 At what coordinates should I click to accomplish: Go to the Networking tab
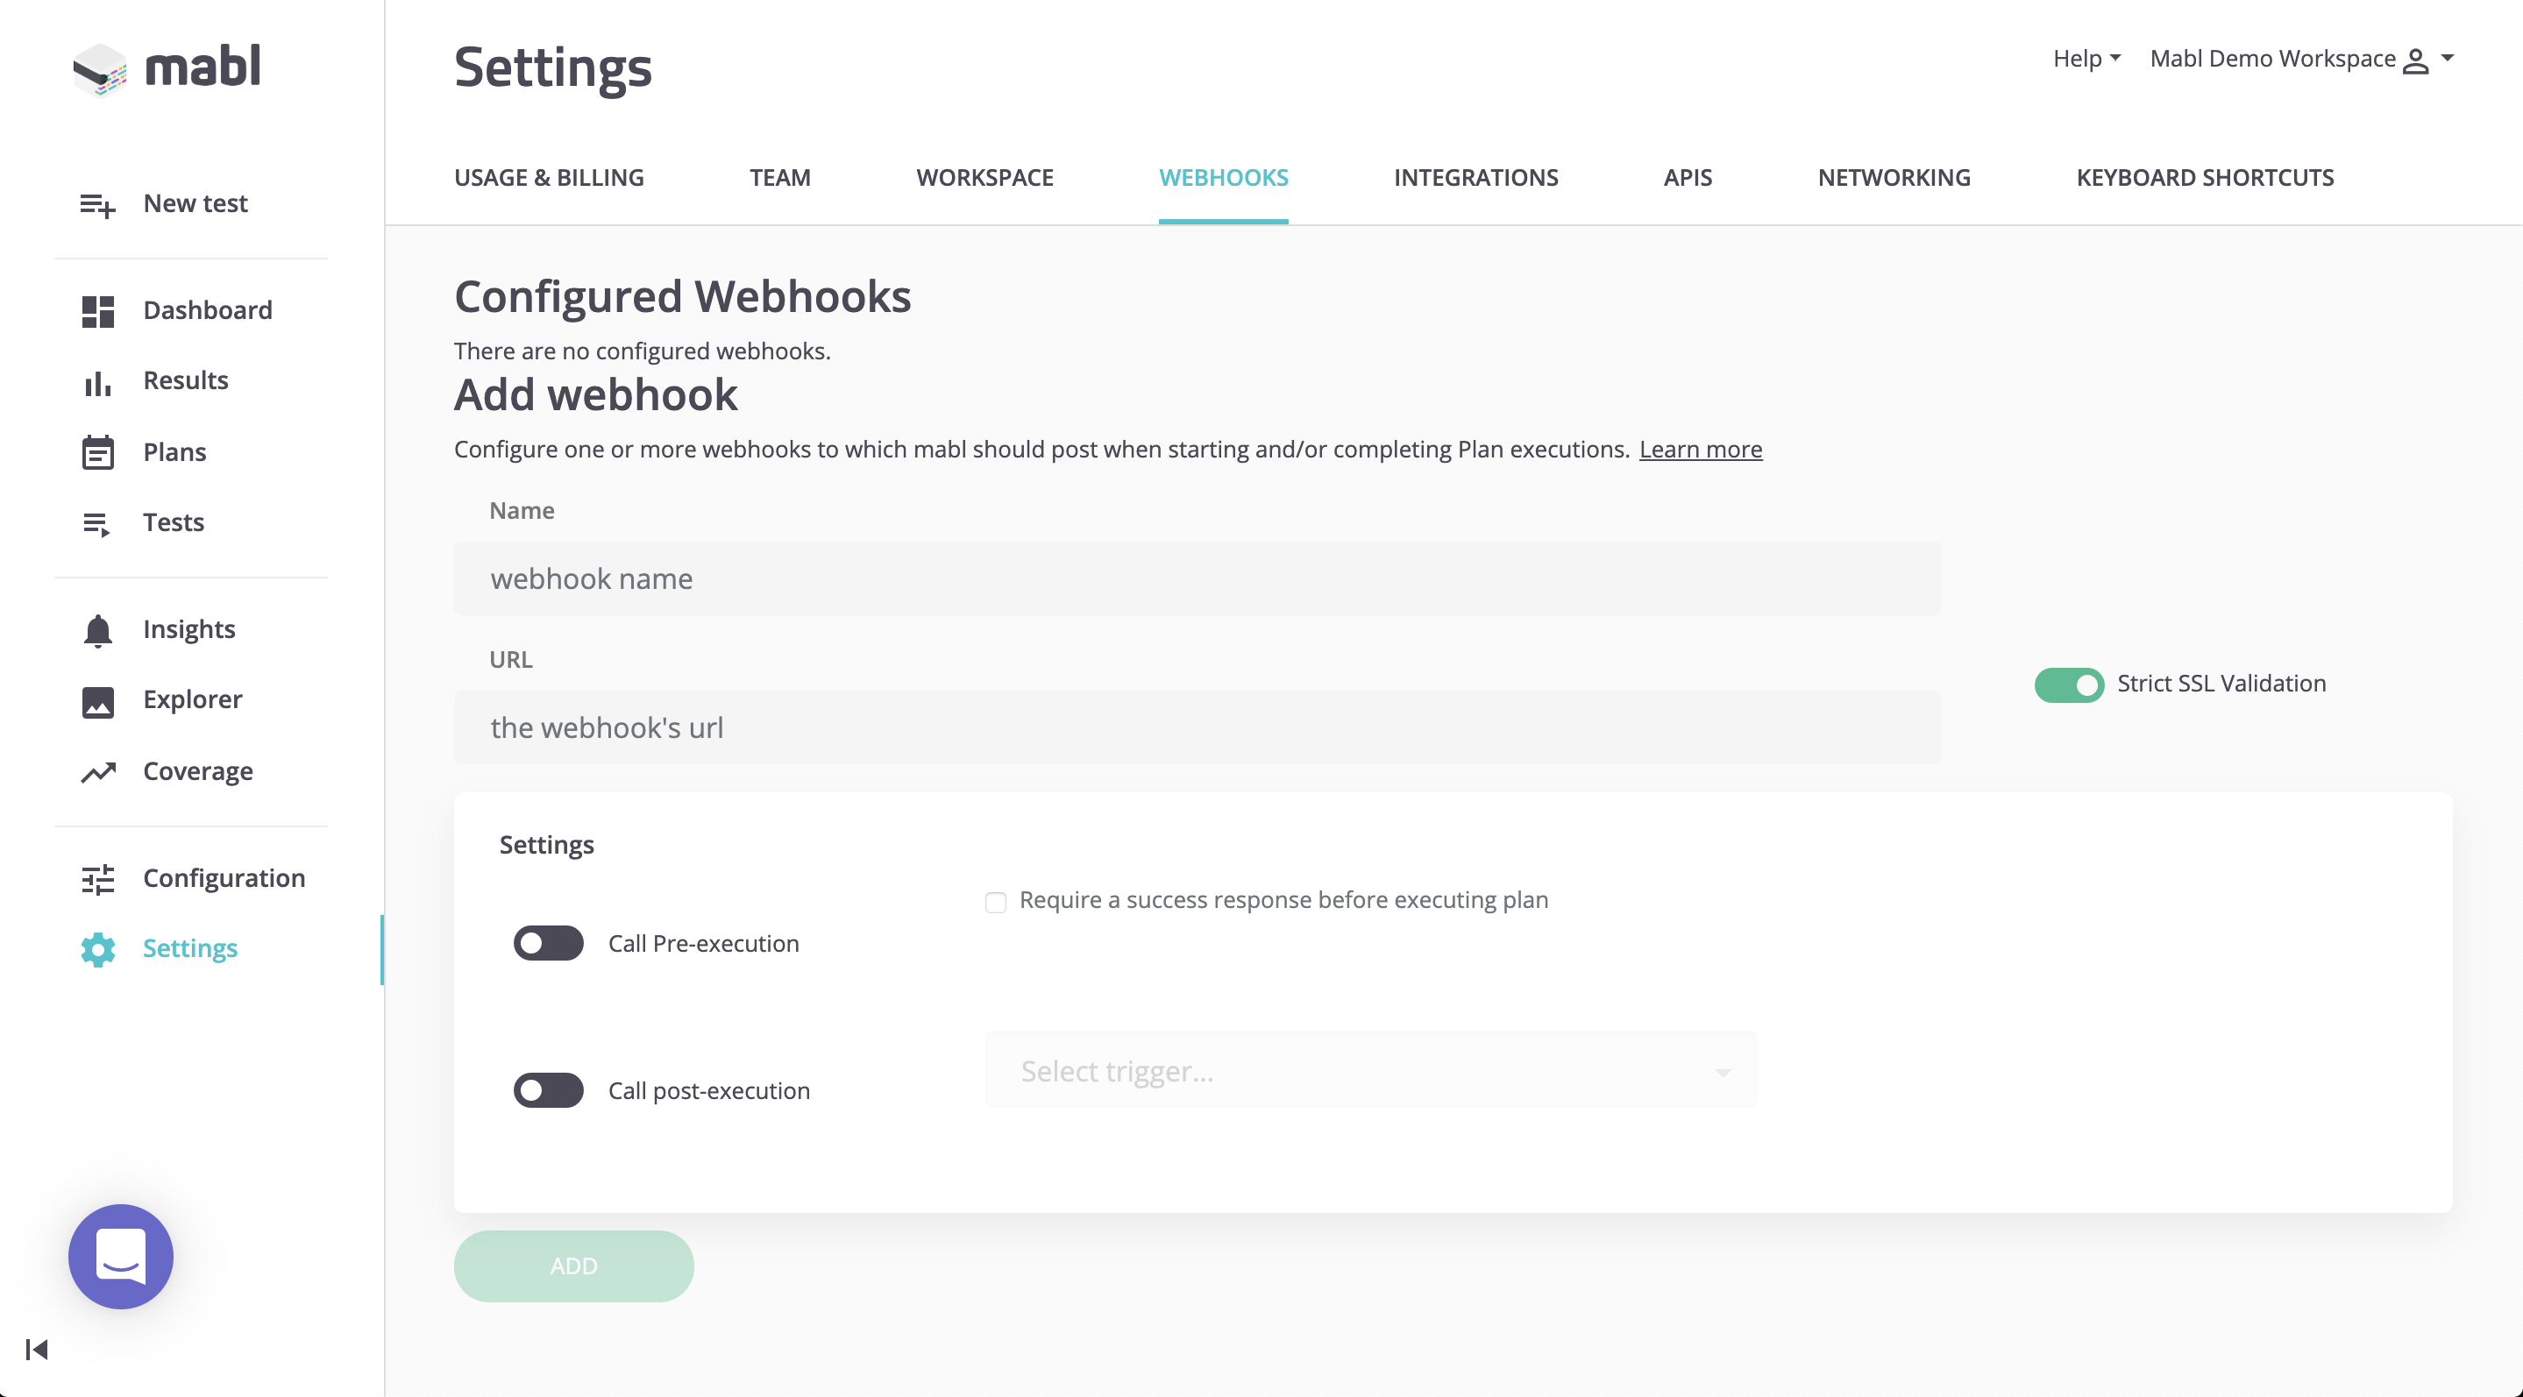[x=1894, y=178]
